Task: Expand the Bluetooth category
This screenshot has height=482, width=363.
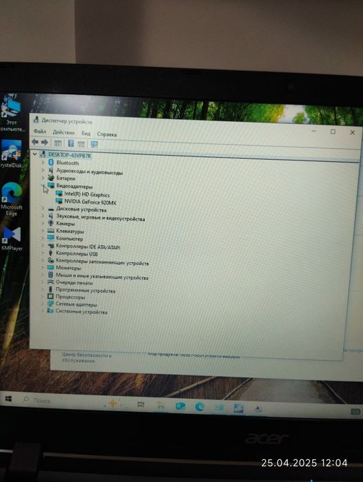Action: (x=43, y=162)
